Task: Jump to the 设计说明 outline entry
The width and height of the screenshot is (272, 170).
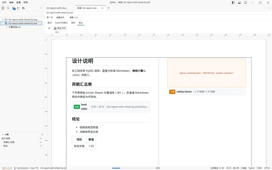Action: click(6, 138)
